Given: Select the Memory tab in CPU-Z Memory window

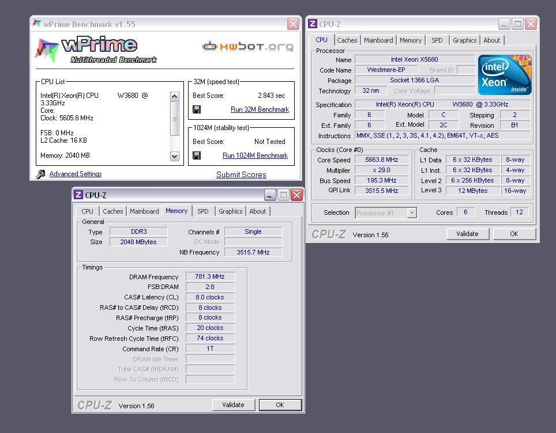Looking at the screenshot, I should coord(176,211).
